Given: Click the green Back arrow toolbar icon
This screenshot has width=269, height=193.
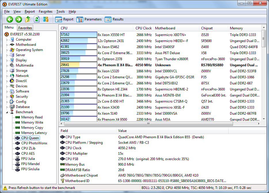Looking at the screenshot, I should click(10, 19).
